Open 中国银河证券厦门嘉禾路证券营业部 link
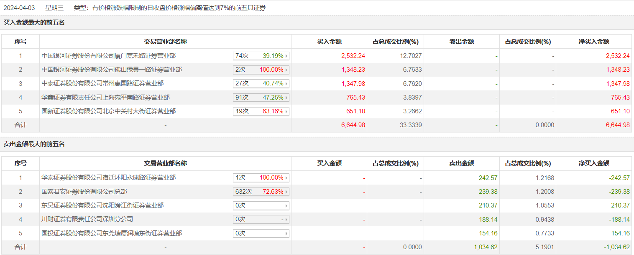Screen dimensions: 634x255 click(x=109, y=55)
